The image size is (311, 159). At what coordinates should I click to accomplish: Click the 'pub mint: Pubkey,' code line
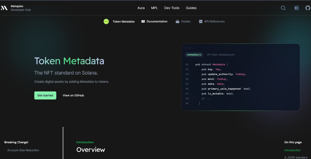[x=215, y=79]
